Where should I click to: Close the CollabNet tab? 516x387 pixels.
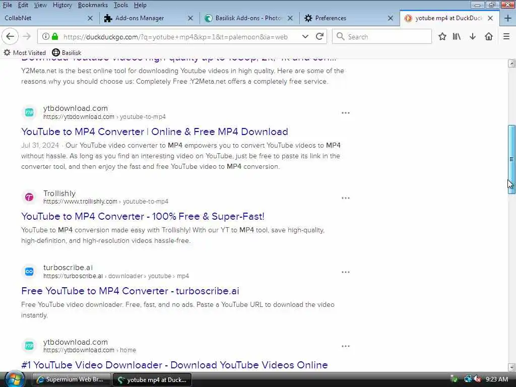click(x=90, y=18)
